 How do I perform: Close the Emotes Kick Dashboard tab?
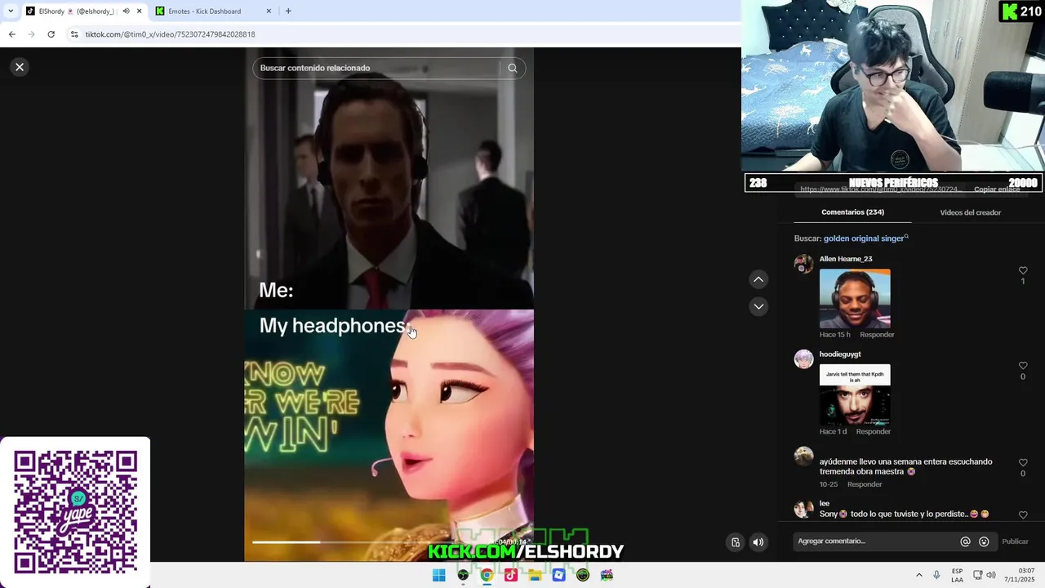pos(269,11)
